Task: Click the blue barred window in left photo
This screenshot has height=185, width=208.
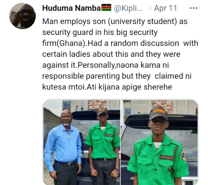Action: (x=66, y=105)
